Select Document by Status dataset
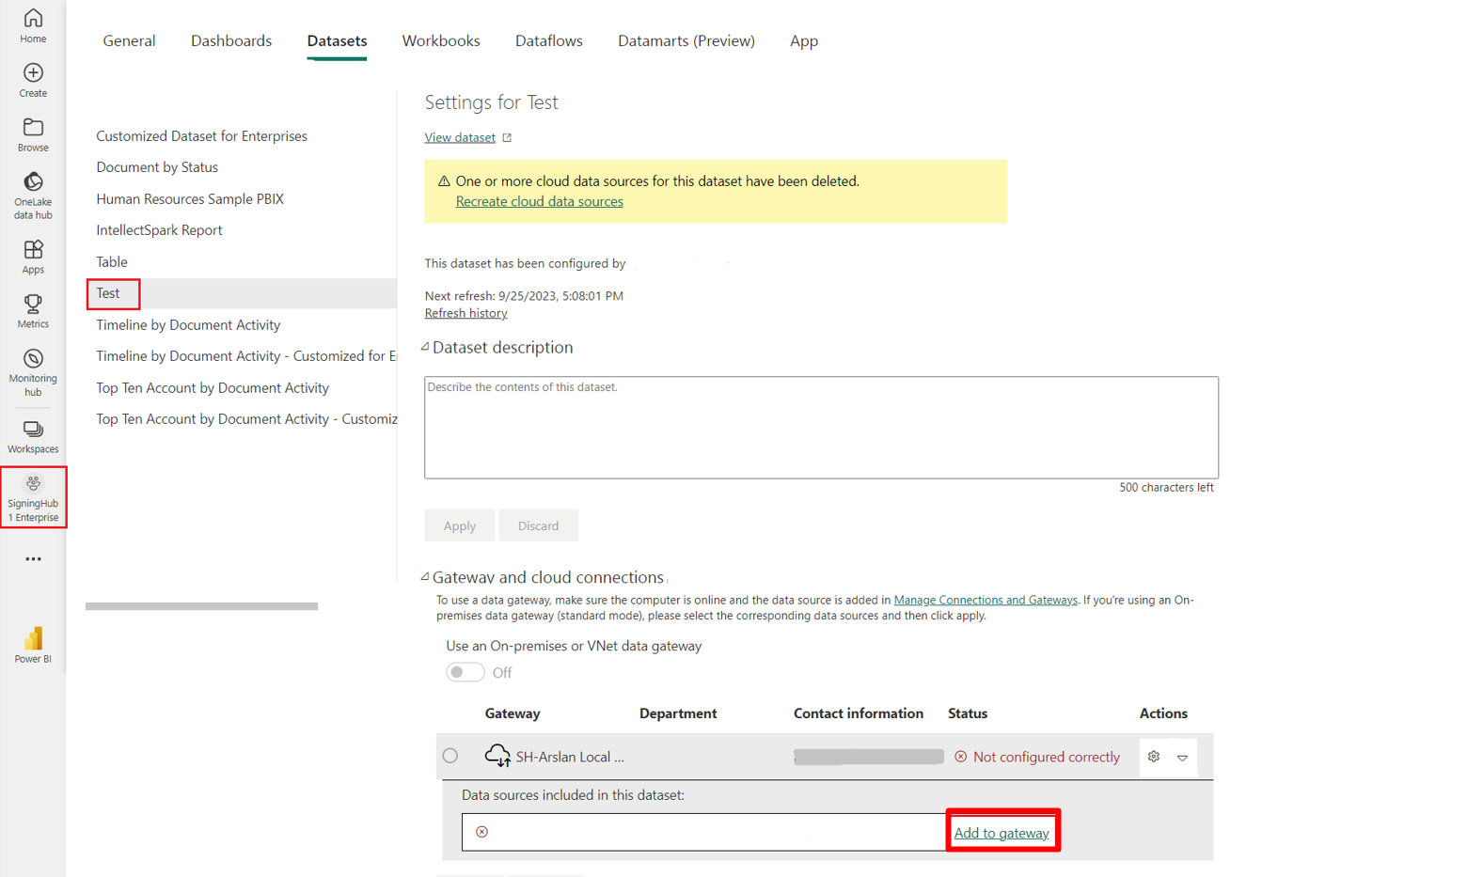This screenshot has width=1483, height=877. click(x=157, y=167)
